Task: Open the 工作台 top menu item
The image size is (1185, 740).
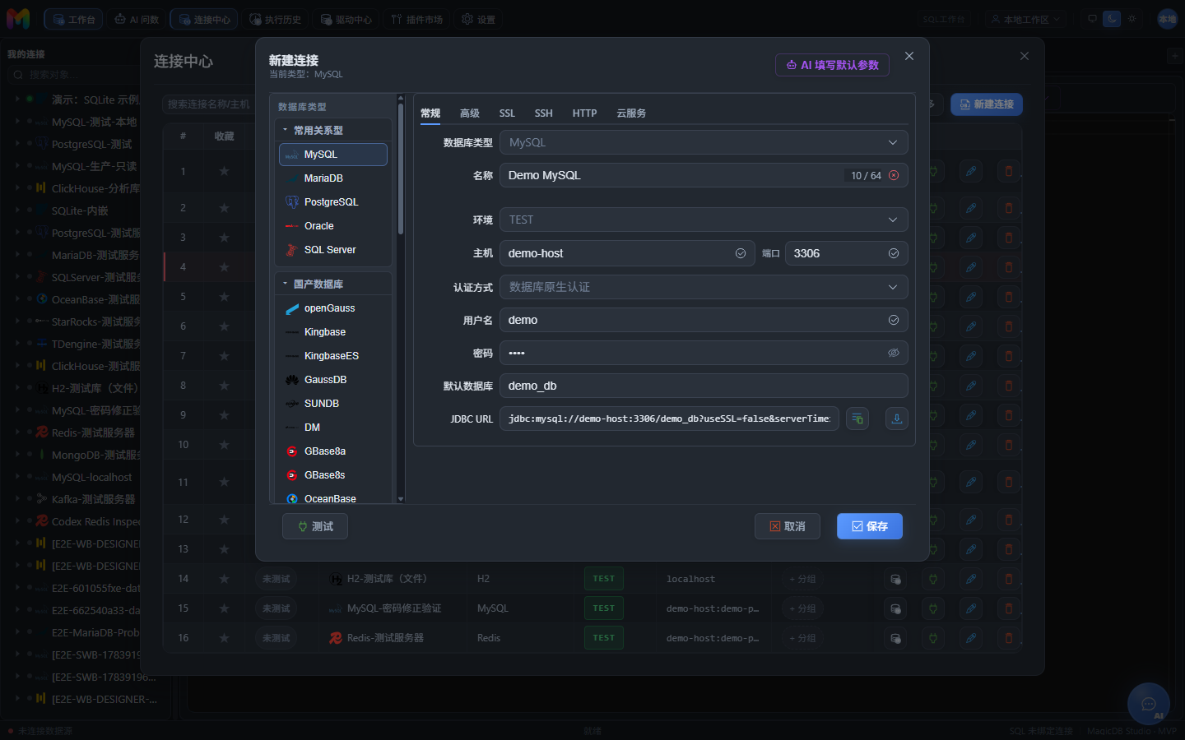Action: [73, 19]
